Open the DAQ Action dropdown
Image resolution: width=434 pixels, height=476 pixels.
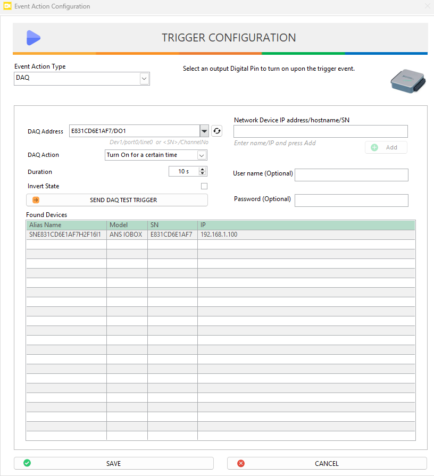pos(202,155)
